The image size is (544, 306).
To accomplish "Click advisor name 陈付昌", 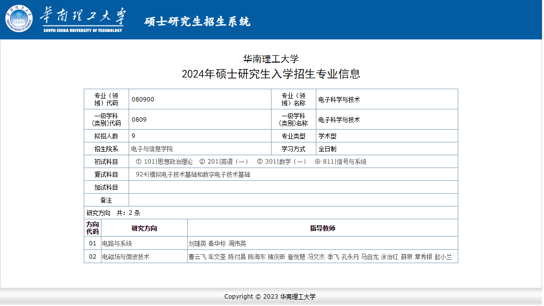I will pyautogui.click(x=237, y=257).
